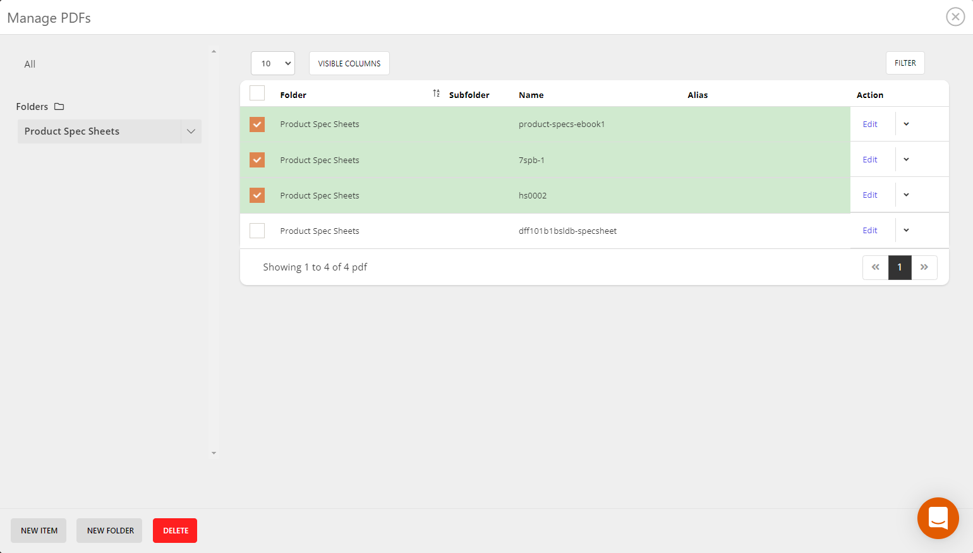973x553 pixels.
Task: Select the Product Spec Sheets folder
Action: tap(72, 131)
